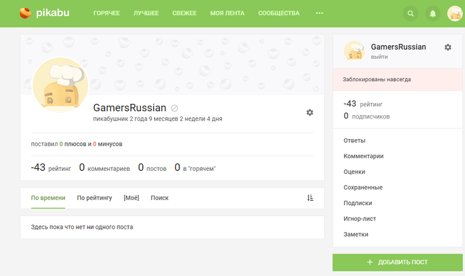Image resolution: width=465 pixels, height=276 pixels.
Task: Click the 0 комментариев stat
Action: pyautogui.click(x=104, y=168)
